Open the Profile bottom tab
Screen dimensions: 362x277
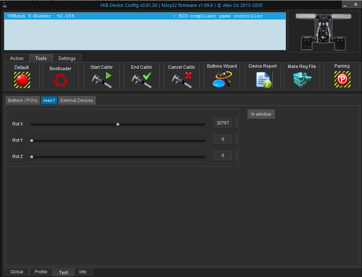point(41,272)
